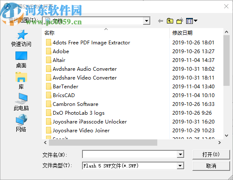This screenshot has width=233, height=180.
Task: Click folder icon of Avdshare Audio Converter
Action: (49, 69)
